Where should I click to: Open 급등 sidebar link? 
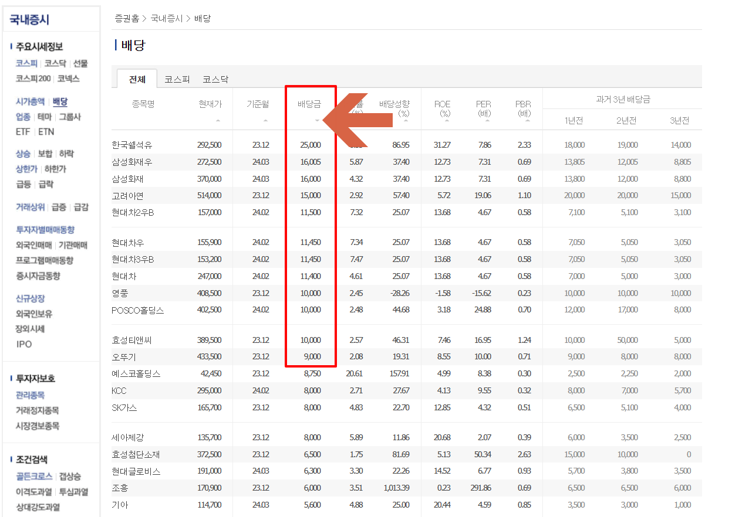point(23,184)
